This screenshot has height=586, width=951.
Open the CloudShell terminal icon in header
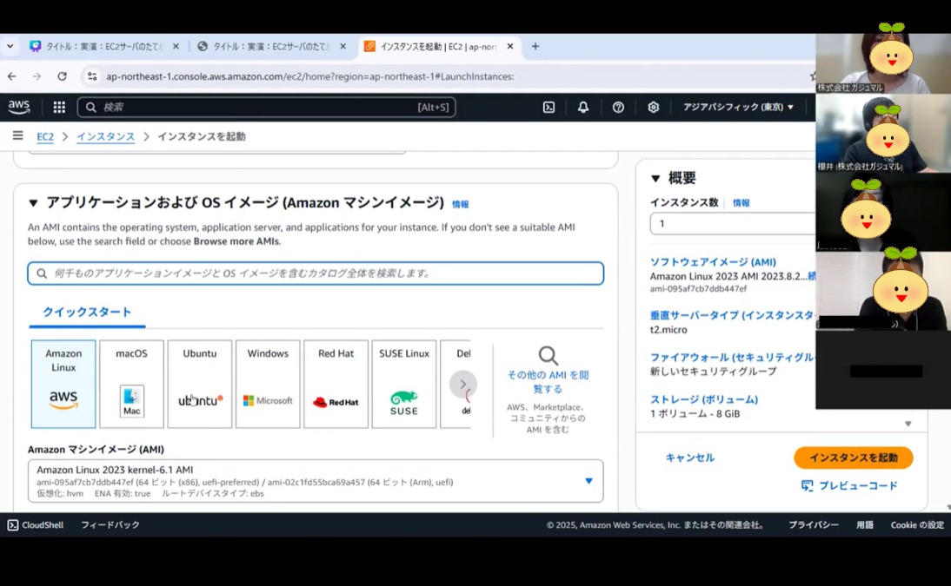tap(549, 107)
